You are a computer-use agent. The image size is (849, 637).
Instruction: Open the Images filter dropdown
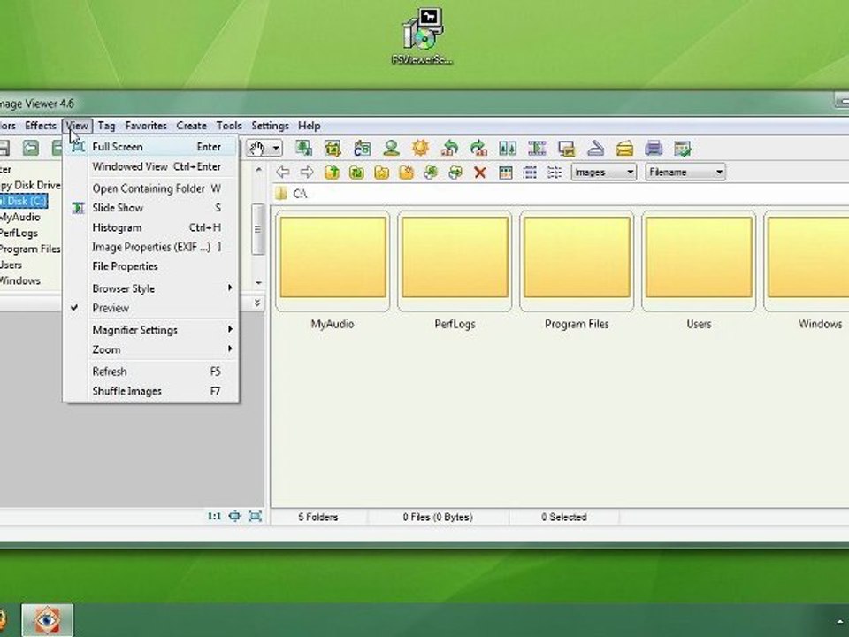point(604,173)
